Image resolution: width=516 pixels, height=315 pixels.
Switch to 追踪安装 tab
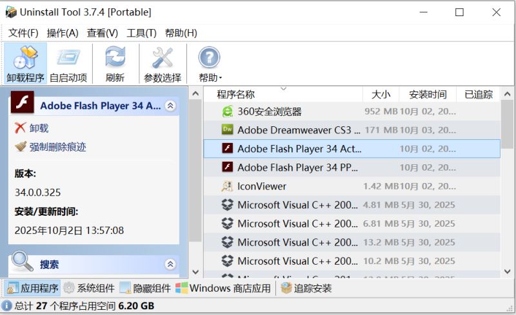click(306, 288)
